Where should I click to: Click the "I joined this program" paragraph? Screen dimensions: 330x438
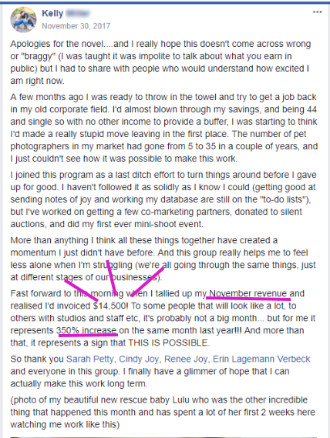click(x=163, y=199)
